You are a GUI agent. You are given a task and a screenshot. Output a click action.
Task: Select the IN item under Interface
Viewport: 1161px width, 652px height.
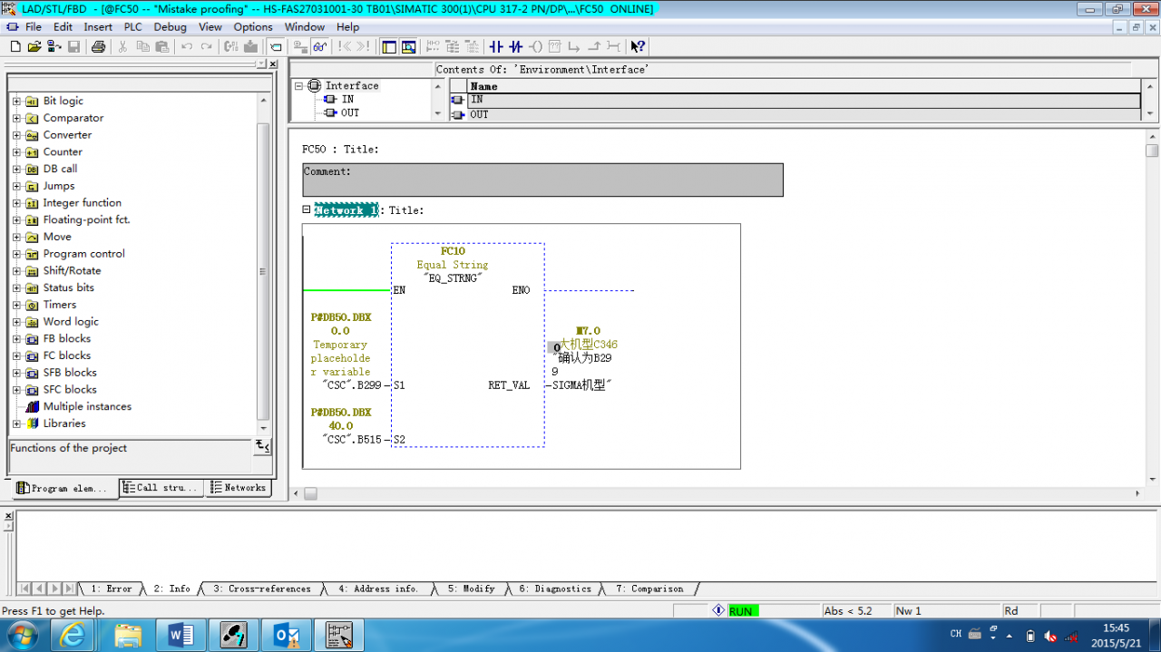347,100
